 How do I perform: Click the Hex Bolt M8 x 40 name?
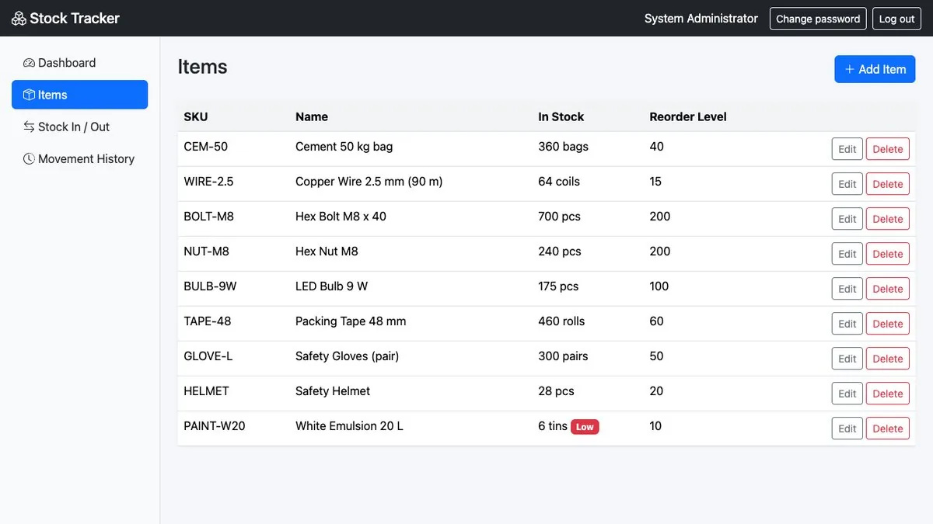341,217
